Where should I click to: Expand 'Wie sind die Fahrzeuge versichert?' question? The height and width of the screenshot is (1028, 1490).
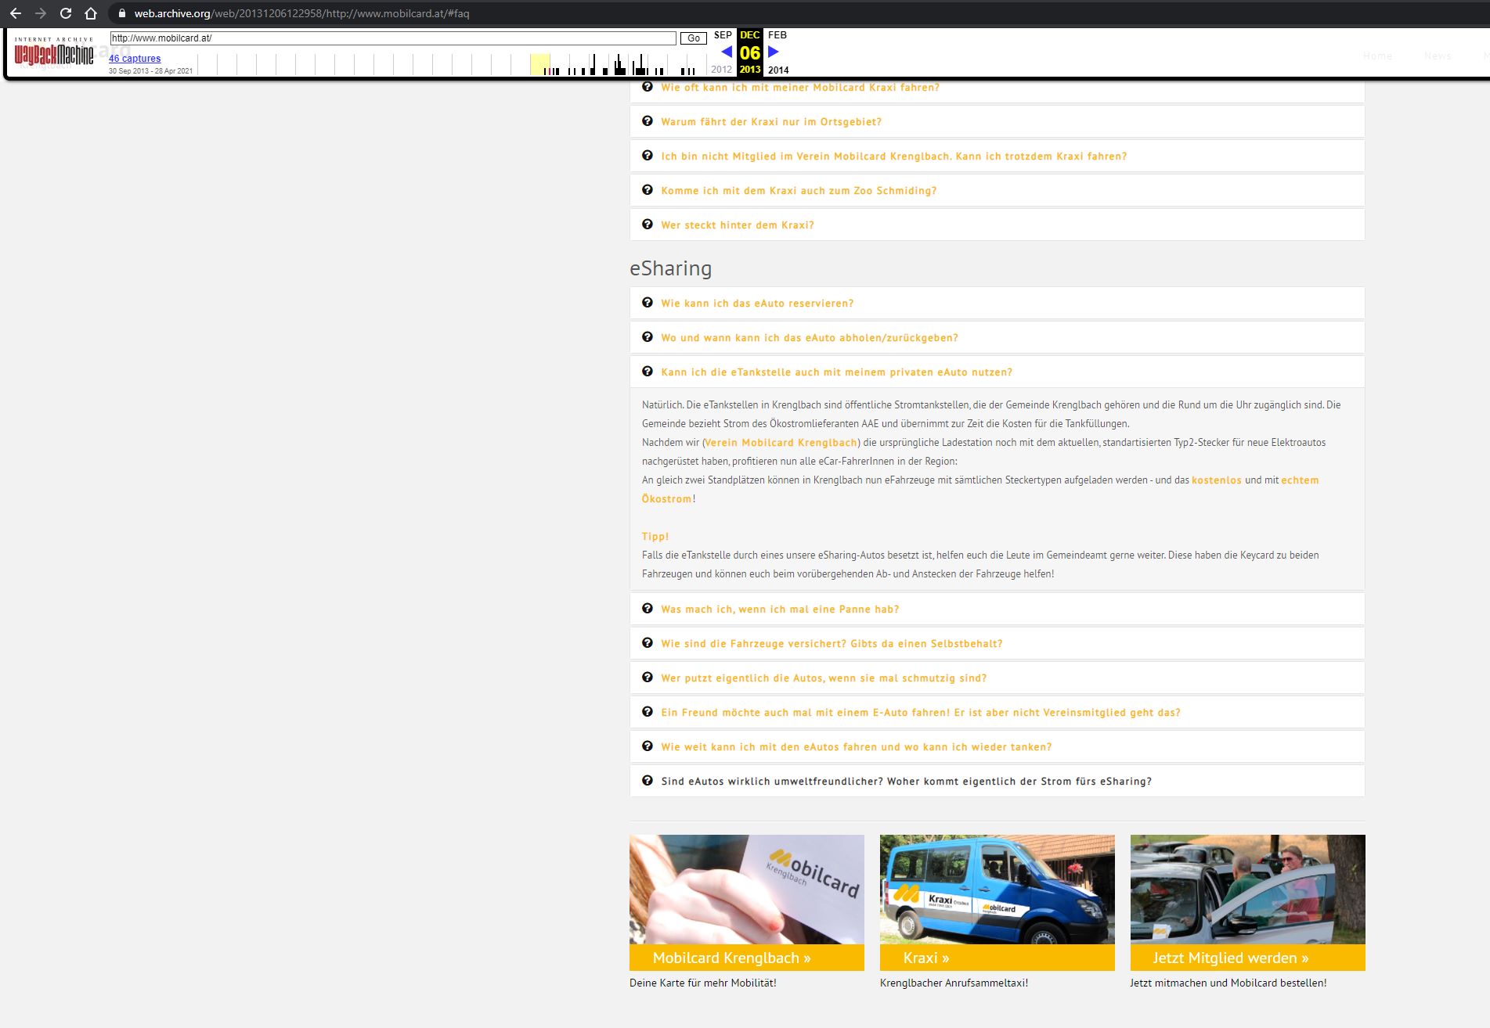click(x=997, y=644)
